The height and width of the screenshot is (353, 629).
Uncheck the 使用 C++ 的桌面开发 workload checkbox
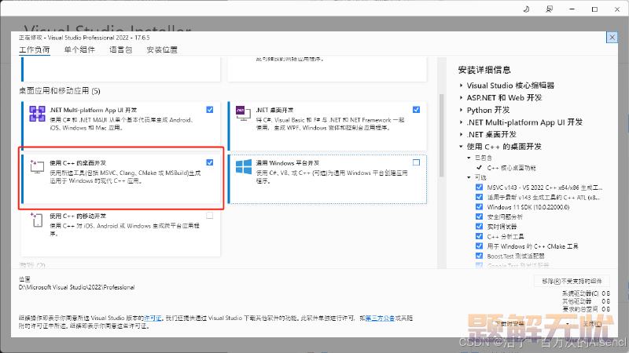(x=210, y=162)
